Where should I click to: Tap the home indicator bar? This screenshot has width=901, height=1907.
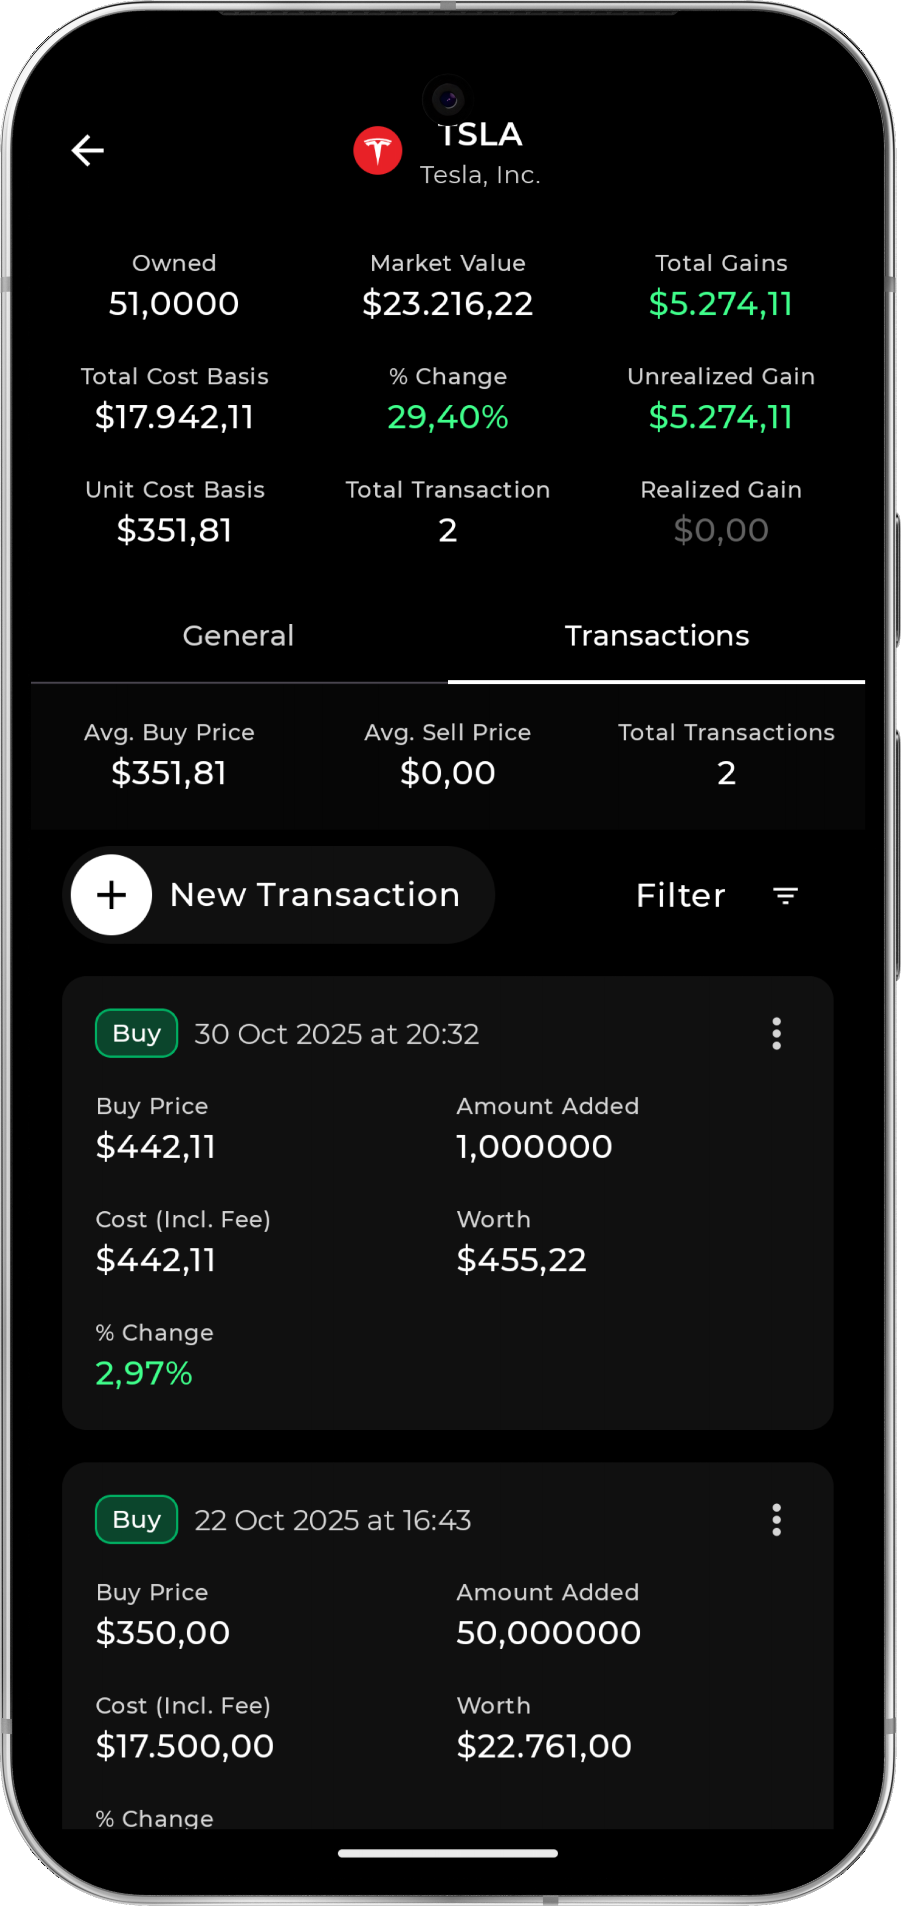[x=448, y=1854]
